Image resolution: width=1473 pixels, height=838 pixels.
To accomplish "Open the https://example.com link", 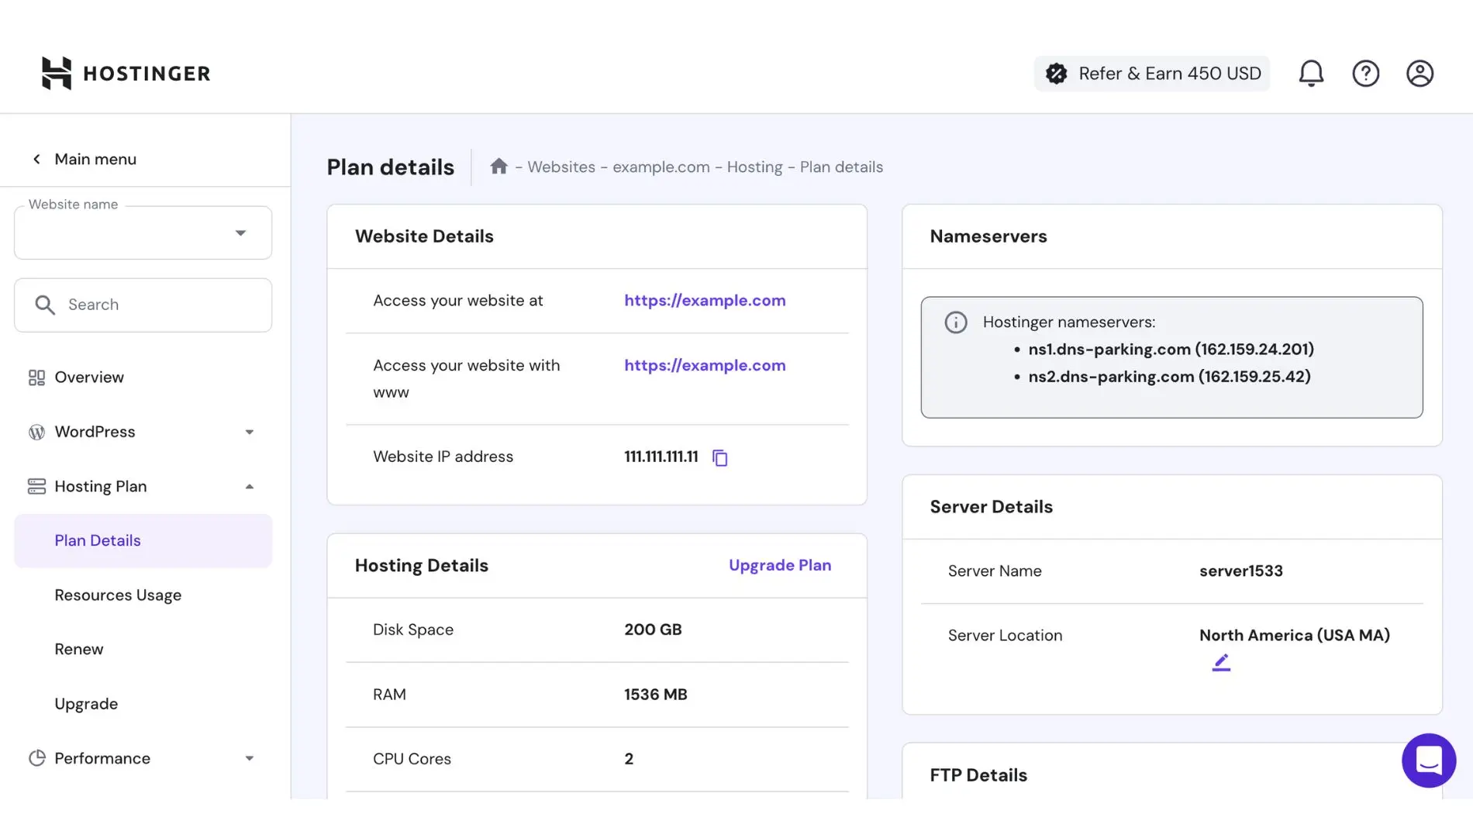I will (704, 300).
